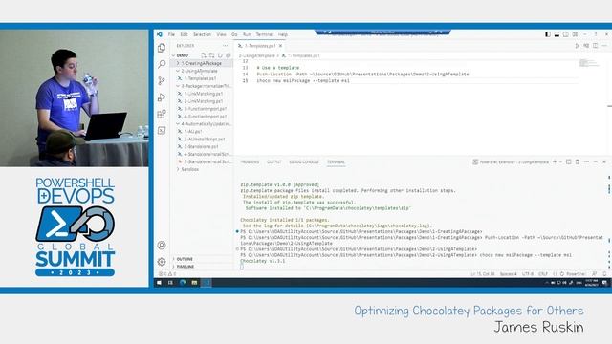The width and height of the screenshot is (612, 344).
Task: Collapse the 3-PackageInternalizer folder
Action: click(x=202, y=86)
